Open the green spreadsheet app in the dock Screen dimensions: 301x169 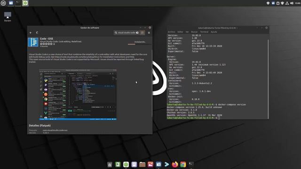tap(118, 164)
